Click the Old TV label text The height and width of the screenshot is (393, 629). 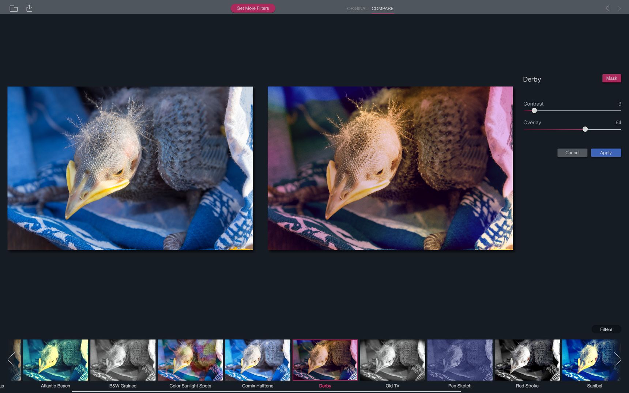click(x=392, y=386)
